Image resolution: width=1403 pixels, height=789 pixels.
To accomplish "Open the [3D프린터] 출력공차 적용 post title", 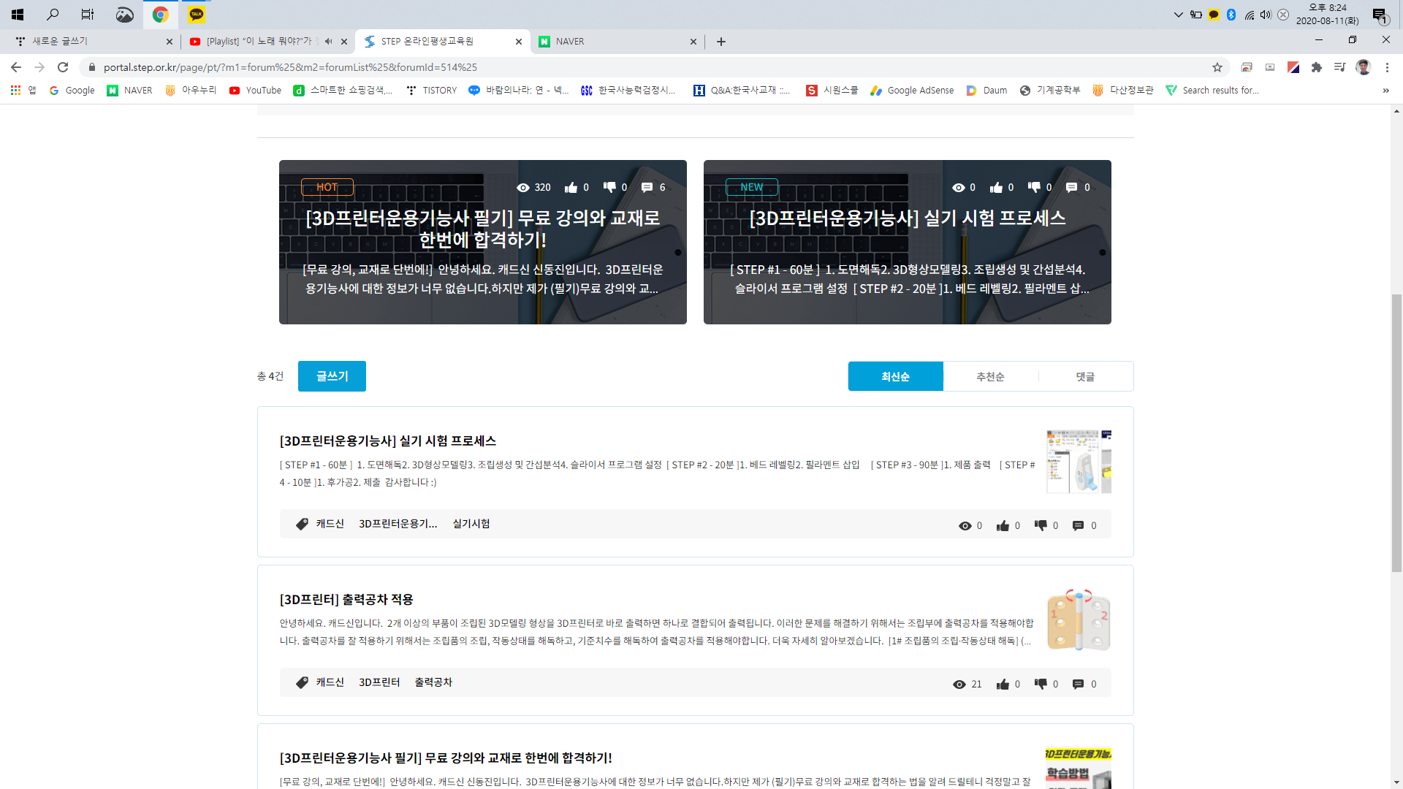I will coord(346,600).
